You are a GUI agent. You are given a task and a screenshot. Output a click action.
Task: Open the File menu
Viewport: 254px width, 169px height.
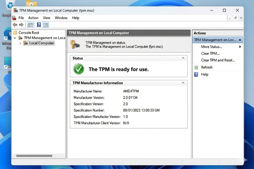pos(21,18)
